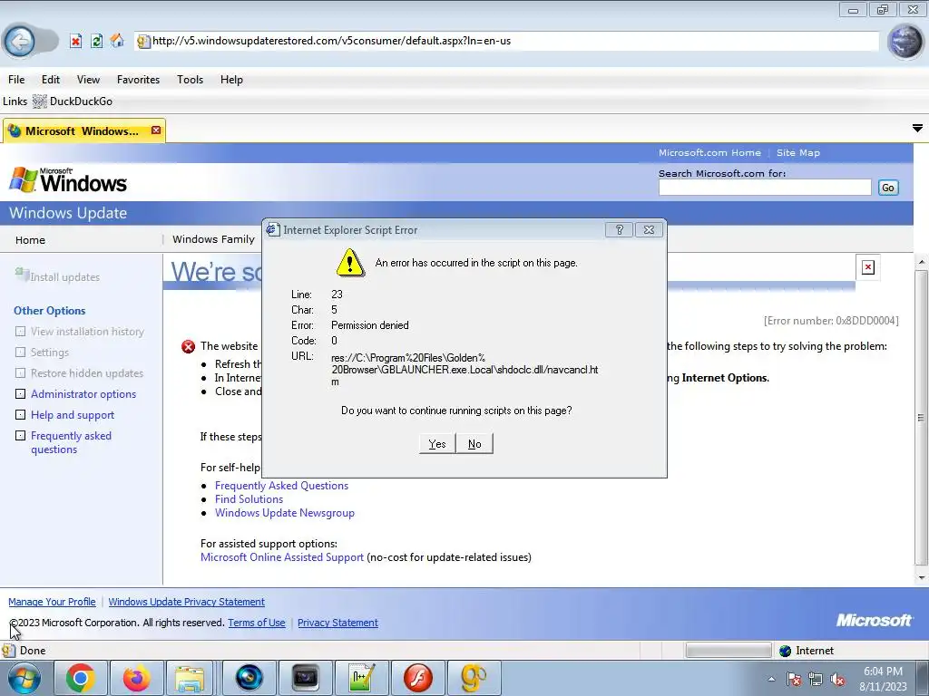The width and height of the screenshot is (929, 696).
Task: Open Microsoft Online Assisted Support link
Action: (x=282, y=557)
